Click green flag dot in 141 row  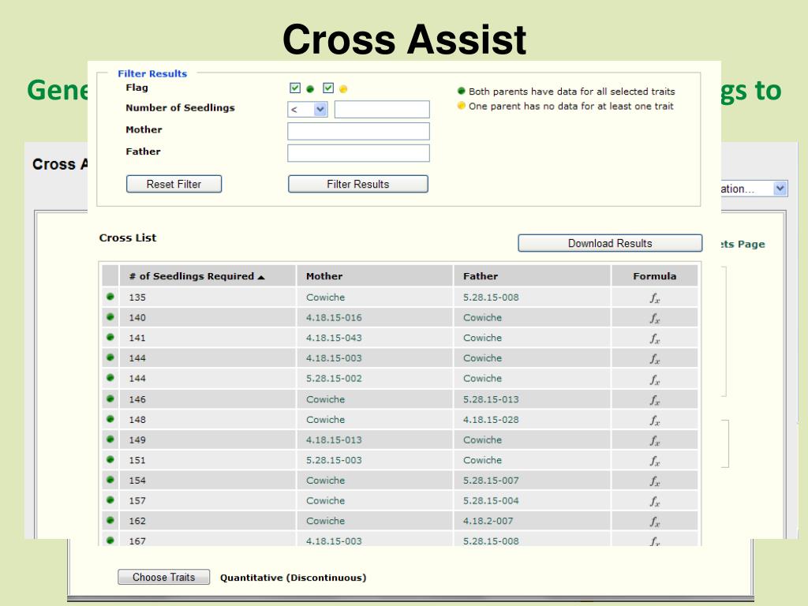tap(110, 337)
